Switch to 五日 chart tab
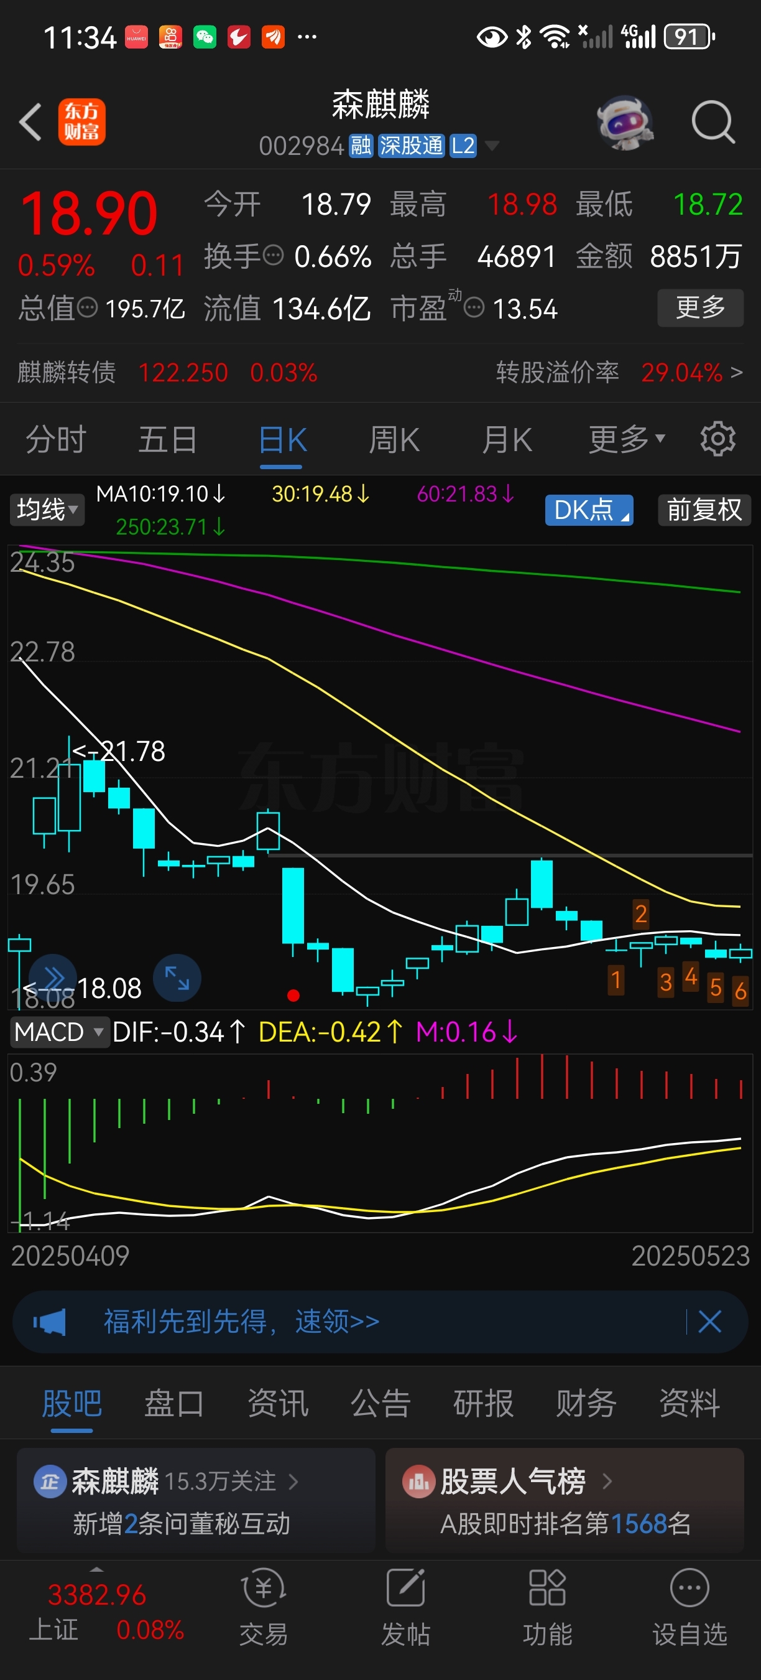Viewport: 761px width, 1680px height. [168, 439]
